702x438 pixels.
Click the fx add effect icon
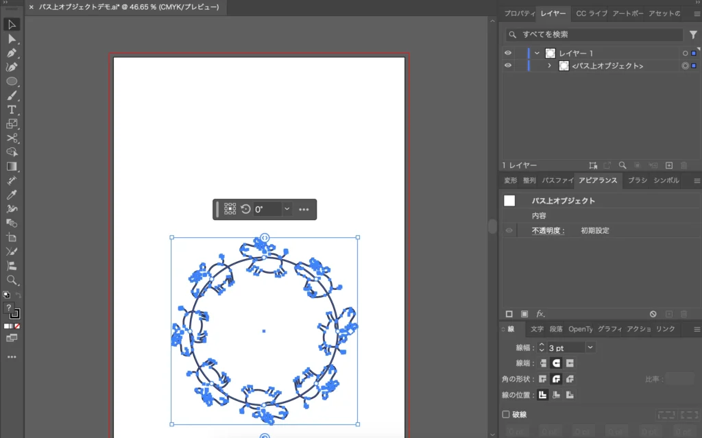point(540,314)
